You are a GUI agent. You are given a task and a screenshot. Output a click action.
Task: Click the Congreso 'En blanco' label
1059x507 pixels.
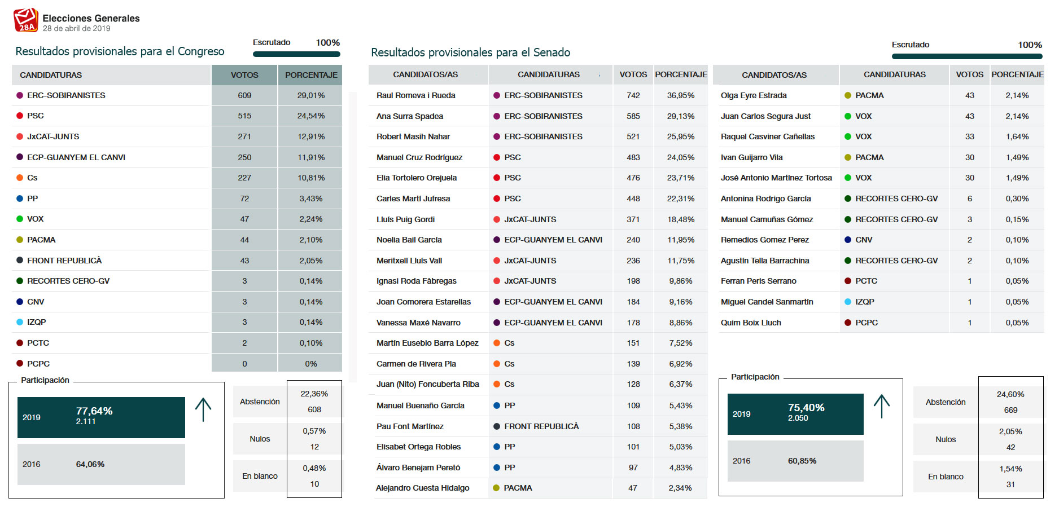pos(260,476)
